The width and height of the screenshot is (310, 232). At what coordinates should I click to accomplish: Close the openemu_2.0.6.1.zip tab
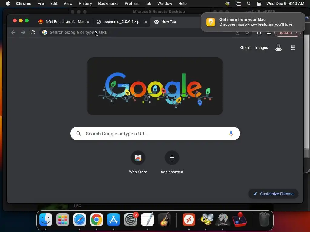[146, 22]
